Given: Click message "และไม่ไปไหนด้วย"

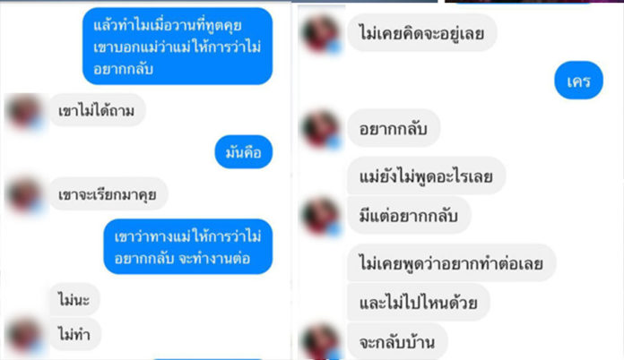Looking at the screenshot, I should (x=419, y=303).
